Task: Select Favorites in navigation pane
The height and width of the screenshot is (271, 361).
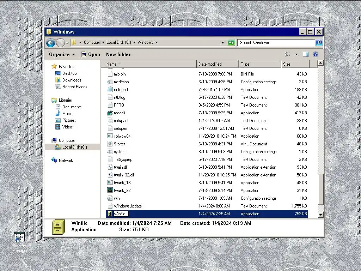Action: [66, 67]
